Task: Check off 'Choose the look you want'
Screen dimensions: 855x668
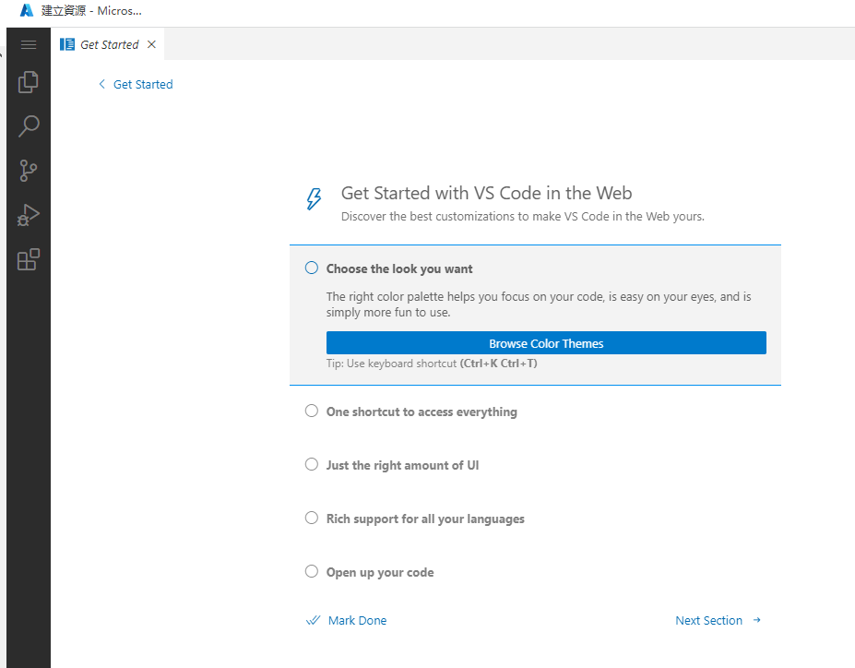Action: 312,268
